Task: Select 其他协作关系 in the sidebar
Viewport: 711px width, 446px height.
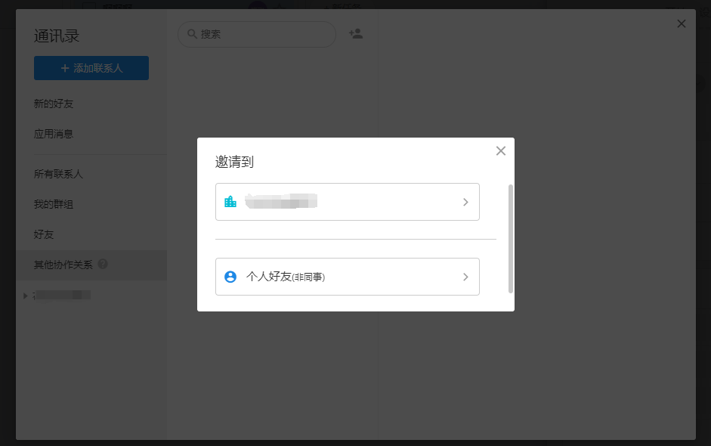Action: click(x=91, y=265)
